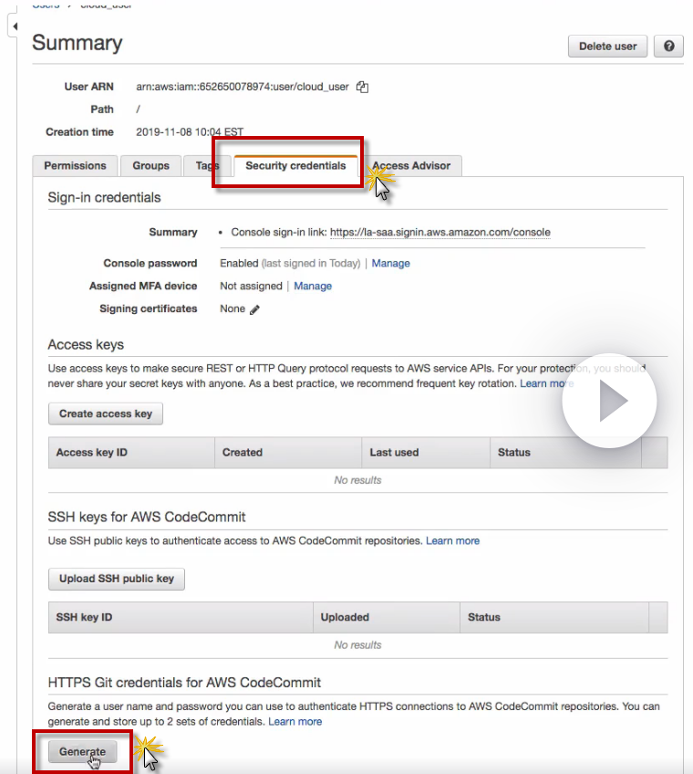Open the Groups tab
This screenshot has height=774, width=693.
[150, 166]
